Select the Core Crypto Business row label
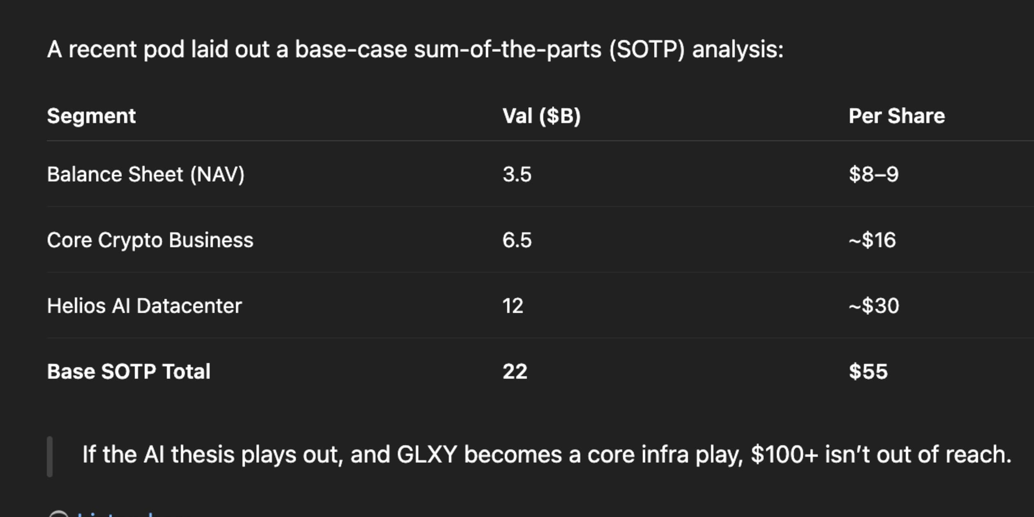The image size is (1034, 517). click(150, 240)
